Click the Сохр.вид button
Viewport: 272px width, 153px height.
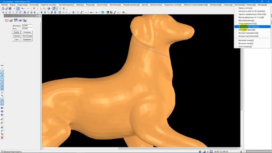[17, 36]
